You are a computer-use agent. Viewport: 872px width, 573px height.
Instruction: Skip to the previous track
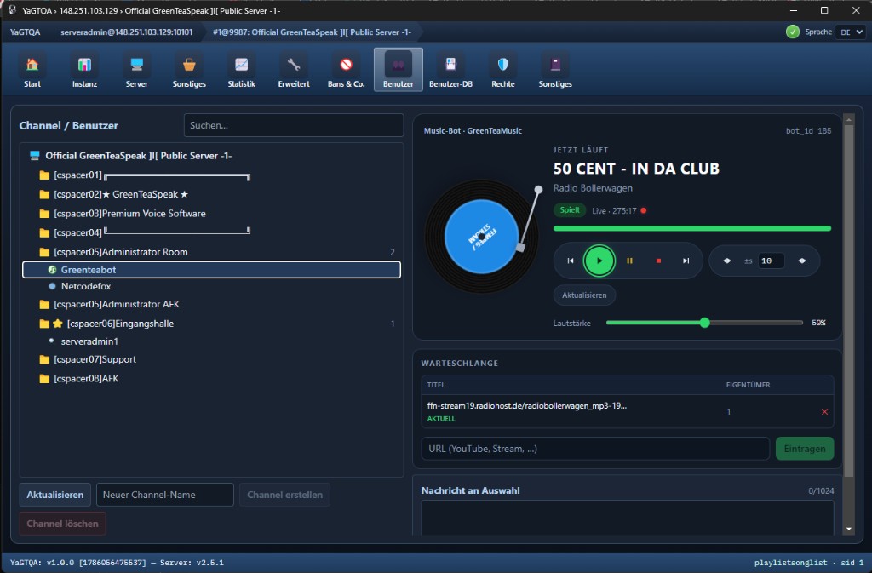(570, 261)
